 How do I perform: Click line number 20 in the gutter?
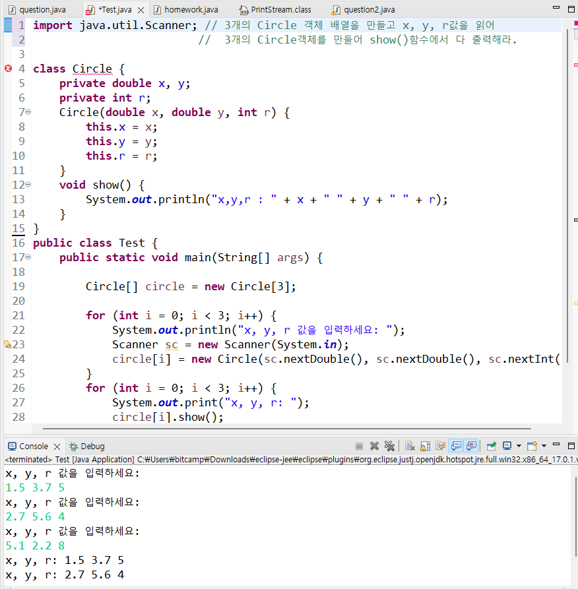pos(18,301)
